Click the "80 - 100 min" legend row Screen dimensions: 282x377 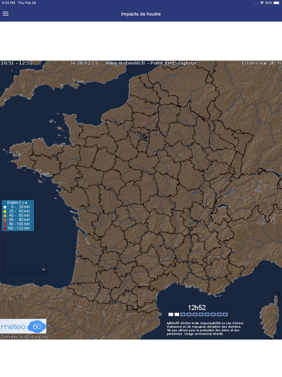point(17,224)
